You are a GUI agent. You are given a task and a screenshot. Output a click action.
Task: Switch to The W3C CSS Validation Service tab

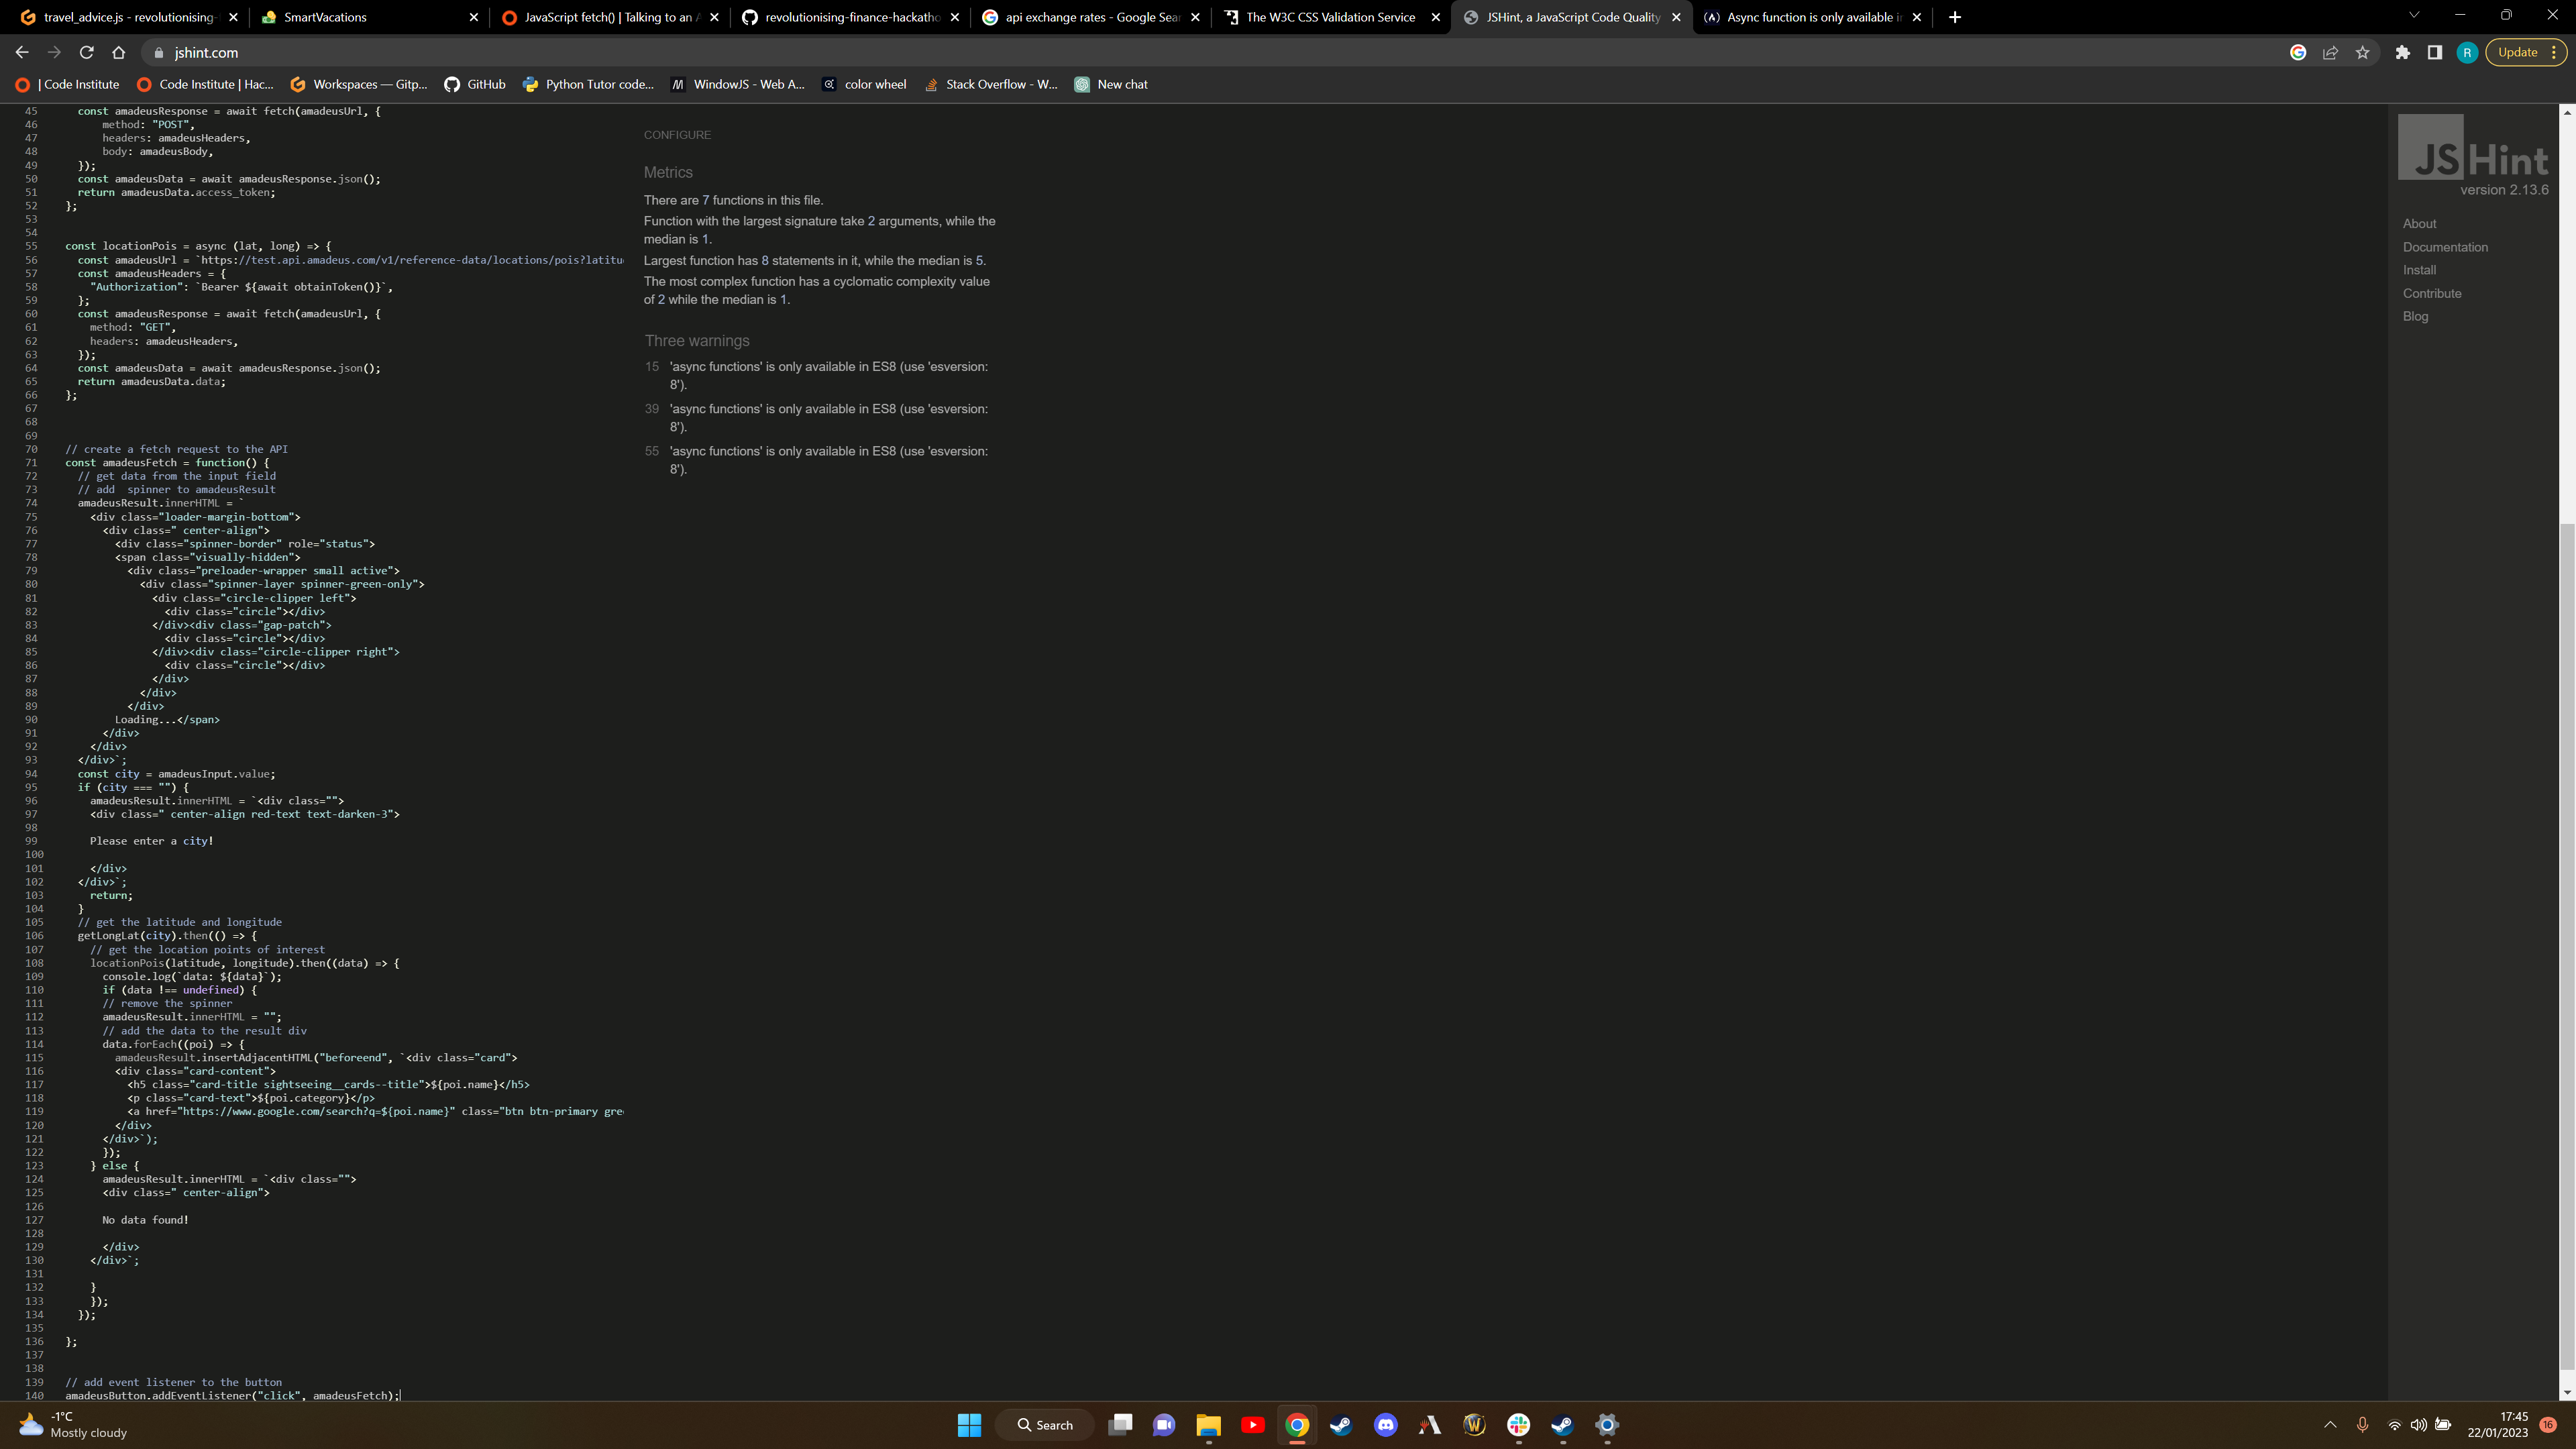[x=1329, y=17]
